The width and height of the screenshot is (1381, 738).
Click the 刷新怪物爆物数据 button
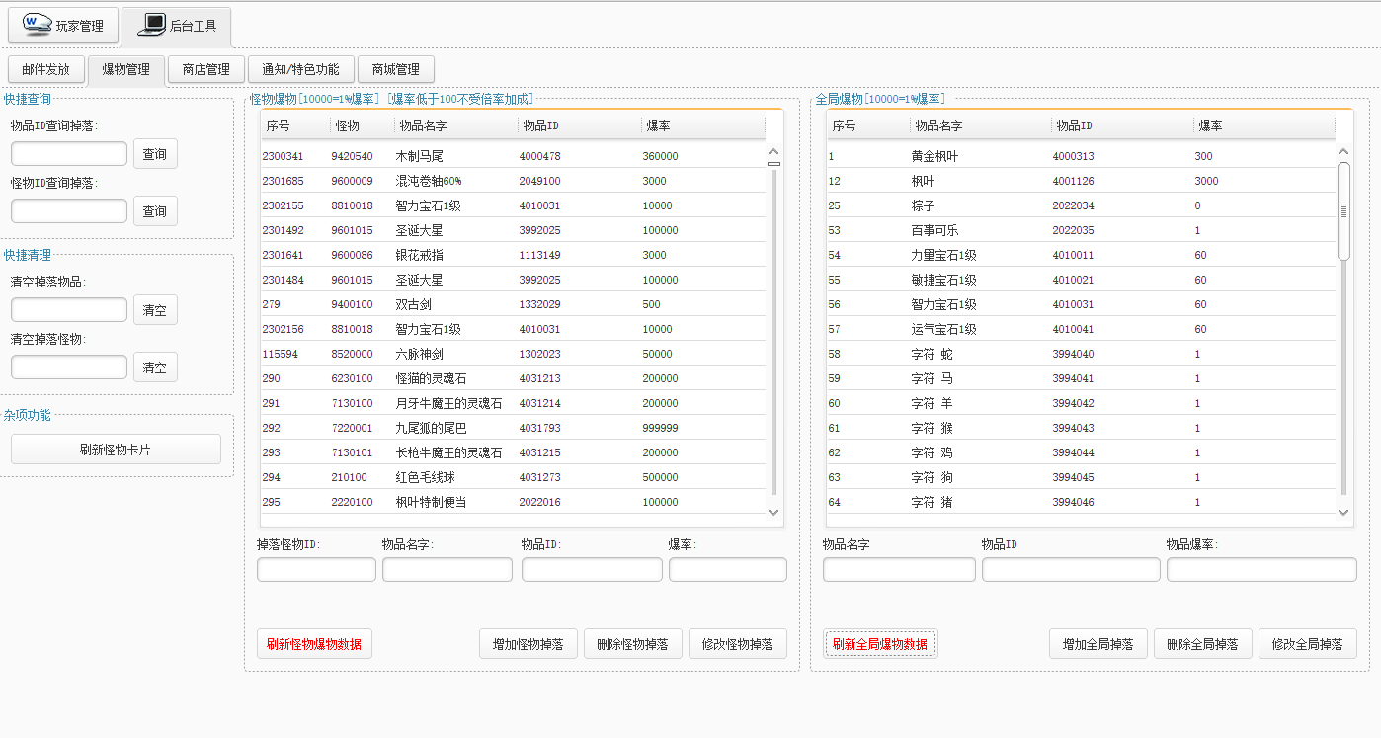tap(314, 644)
